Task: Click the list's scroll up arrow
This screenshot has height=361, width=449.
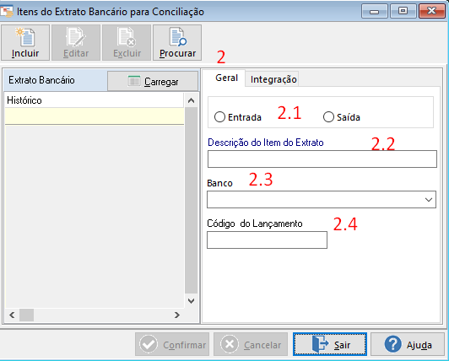Action: tap(191, 100)
